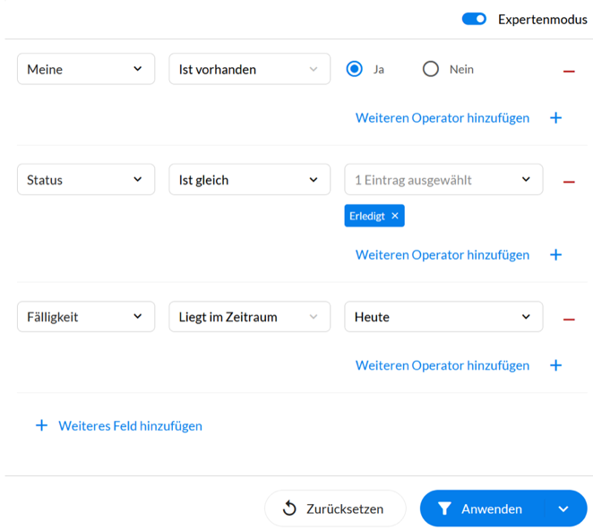The width and height of the screenshot is (593, 530).
Task: Remove the Erledigt tag
Action: (395, 216)
